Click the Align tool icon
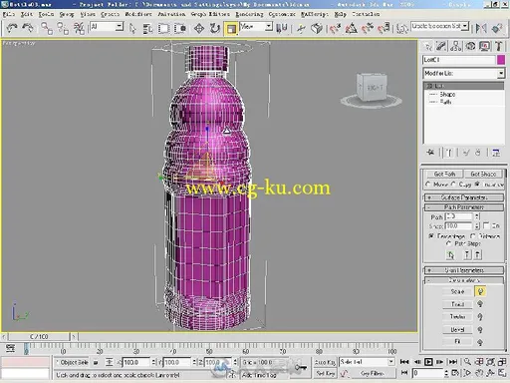 [497, 29]
